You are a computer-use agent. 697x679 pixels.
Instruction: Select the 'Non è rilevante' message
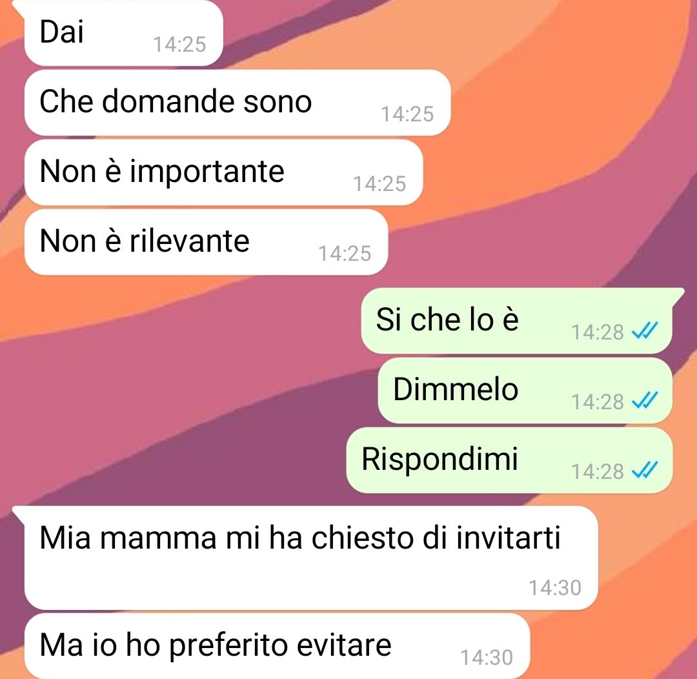(x=206, y=242)
